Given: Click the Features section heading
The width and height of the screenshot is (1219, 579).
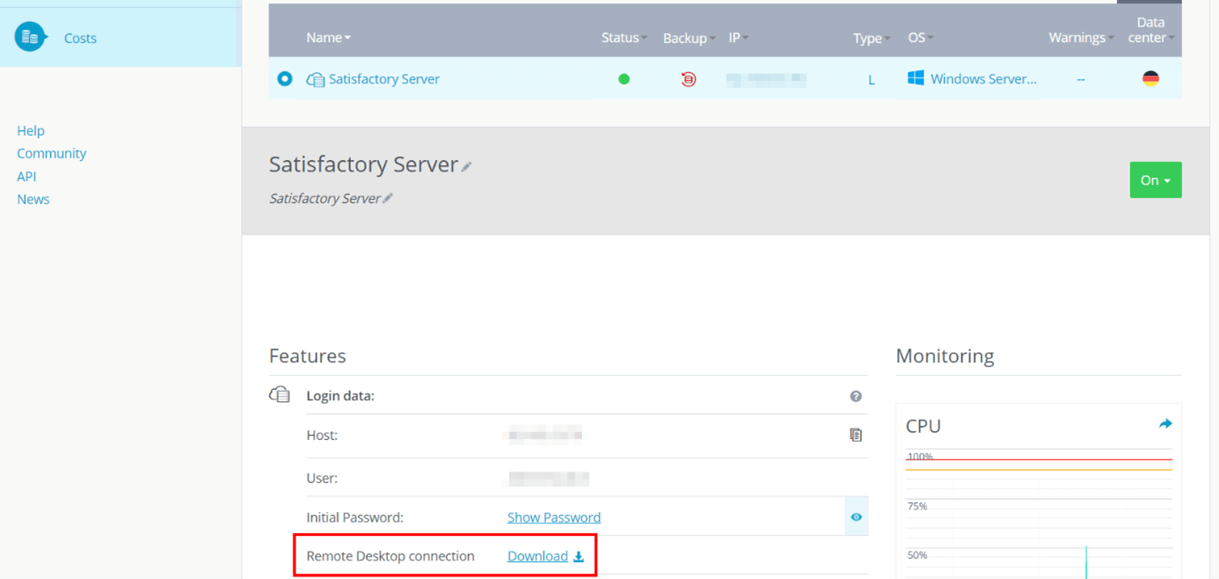Looking at the screenshot, I should (308, 355).
